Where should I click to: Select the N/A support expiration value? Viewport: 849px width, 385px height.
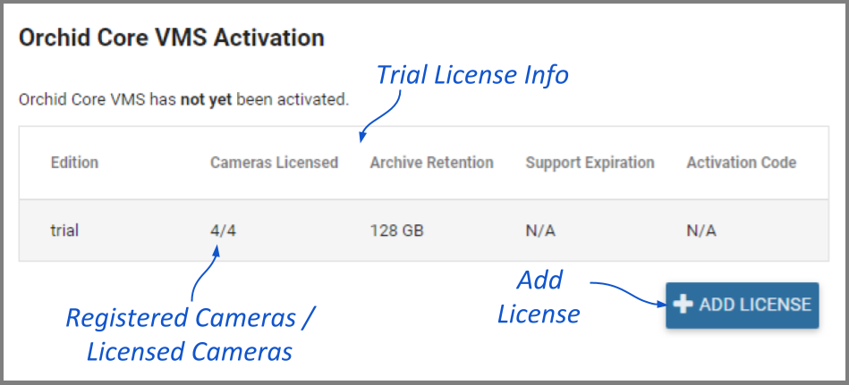click(x=540, y=230)
